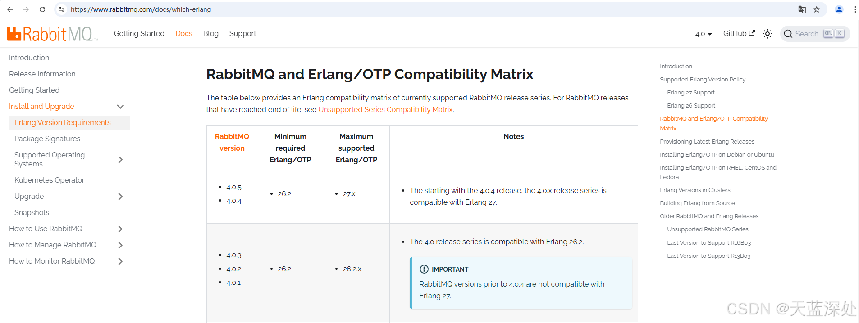Expand the Supported Operating Systems chevron
The image size is (859, 323).
120,160
